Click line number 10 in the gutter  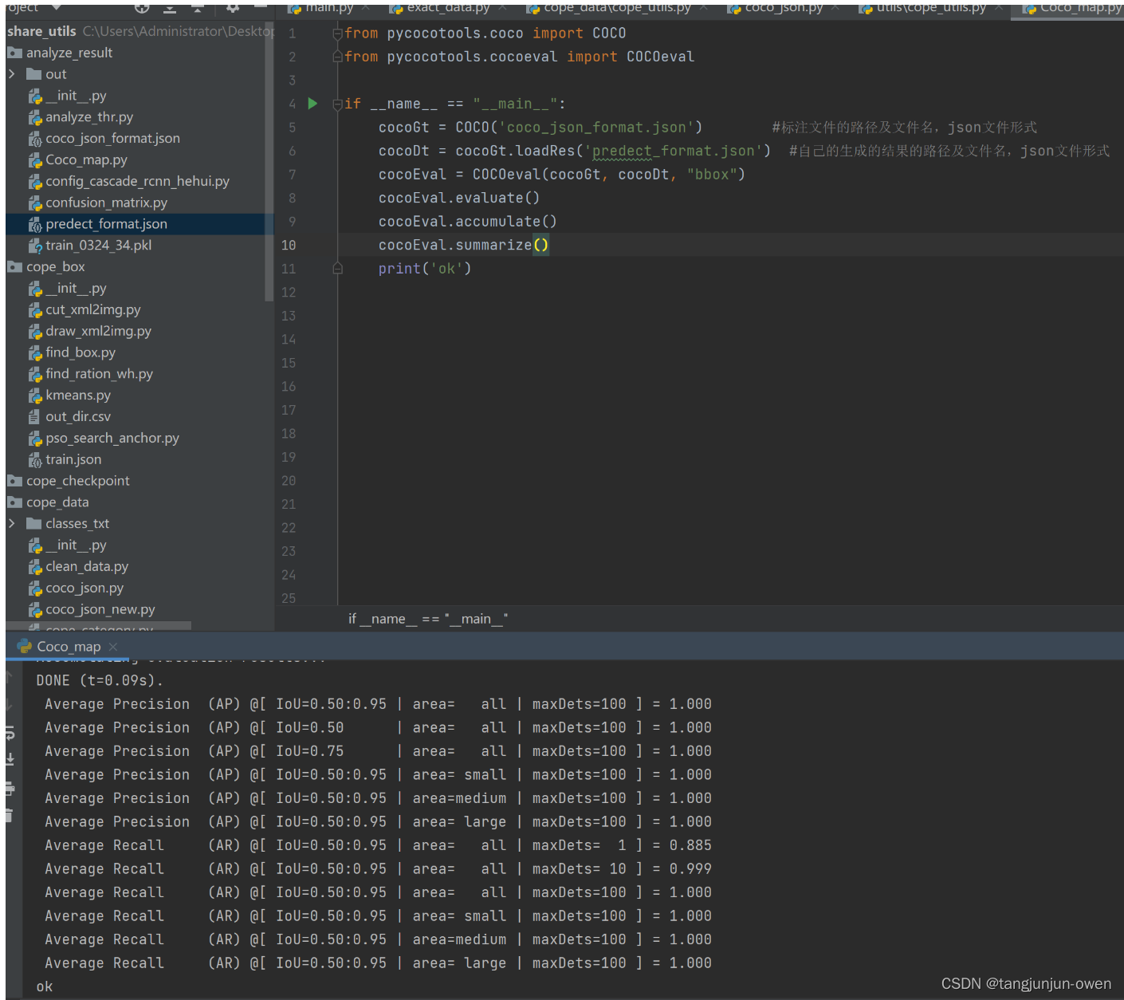(289, 246)
